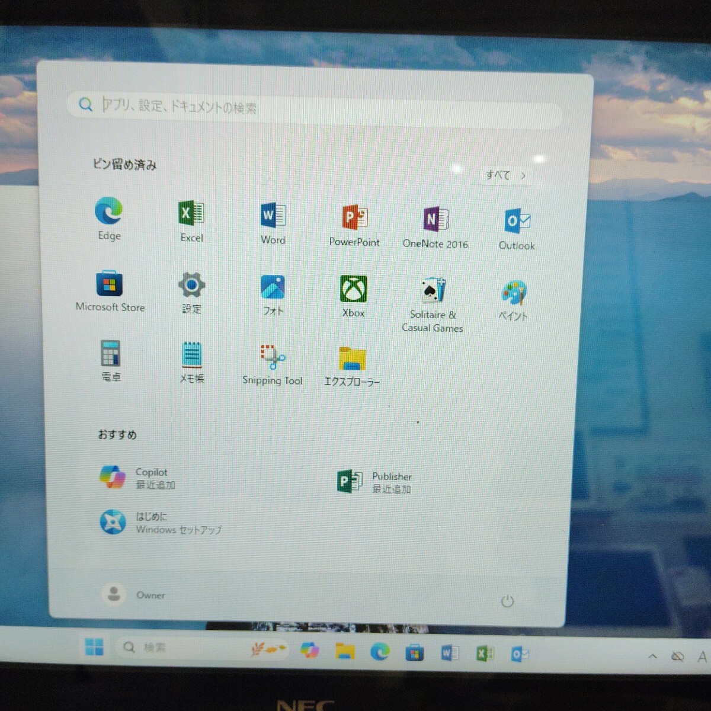Open エクスプローラー (File Explorer) in pinned apps
Screen dimensions: 711x711
[352, 366]
